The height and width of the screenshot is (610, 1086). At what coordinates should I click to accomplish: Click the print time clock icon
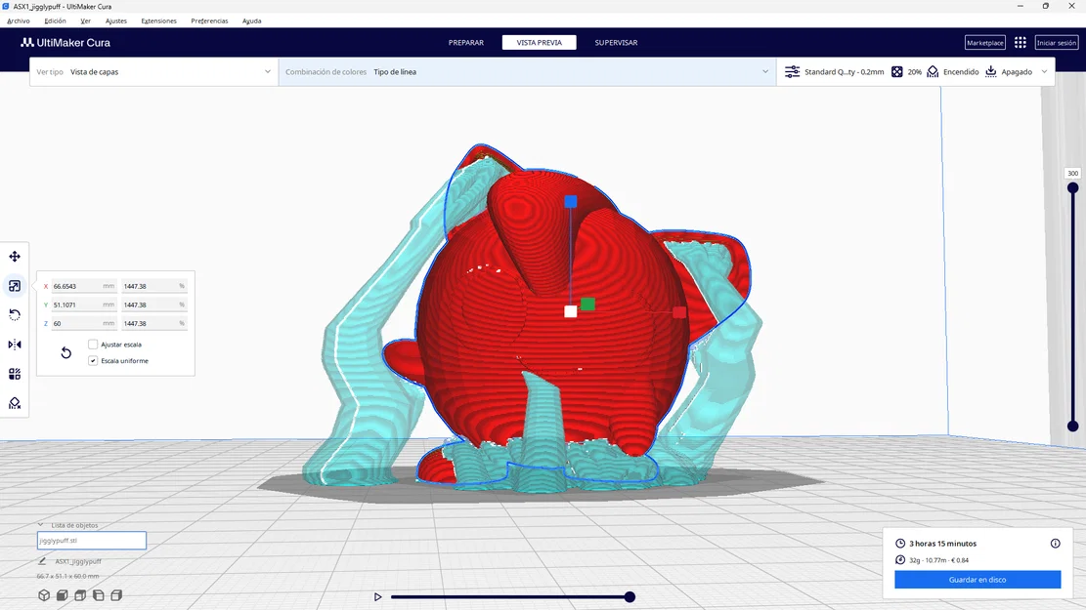pyautogui.click(x=900, y=544)
